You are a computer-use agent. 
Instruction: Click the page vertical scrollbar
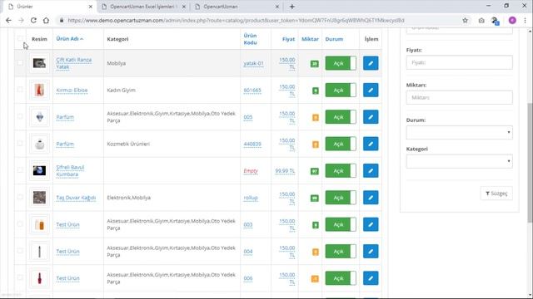click(x=531, y=163)
